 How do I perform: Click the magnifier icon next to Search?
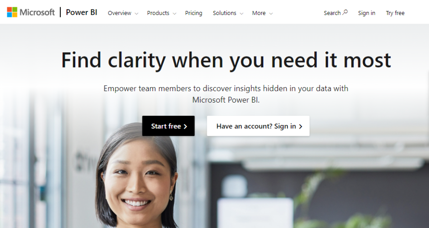[x=345, y=12]
